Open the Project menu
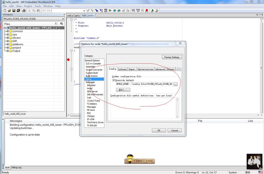Screen dimensions: 264x174 [x=28, y=6]
